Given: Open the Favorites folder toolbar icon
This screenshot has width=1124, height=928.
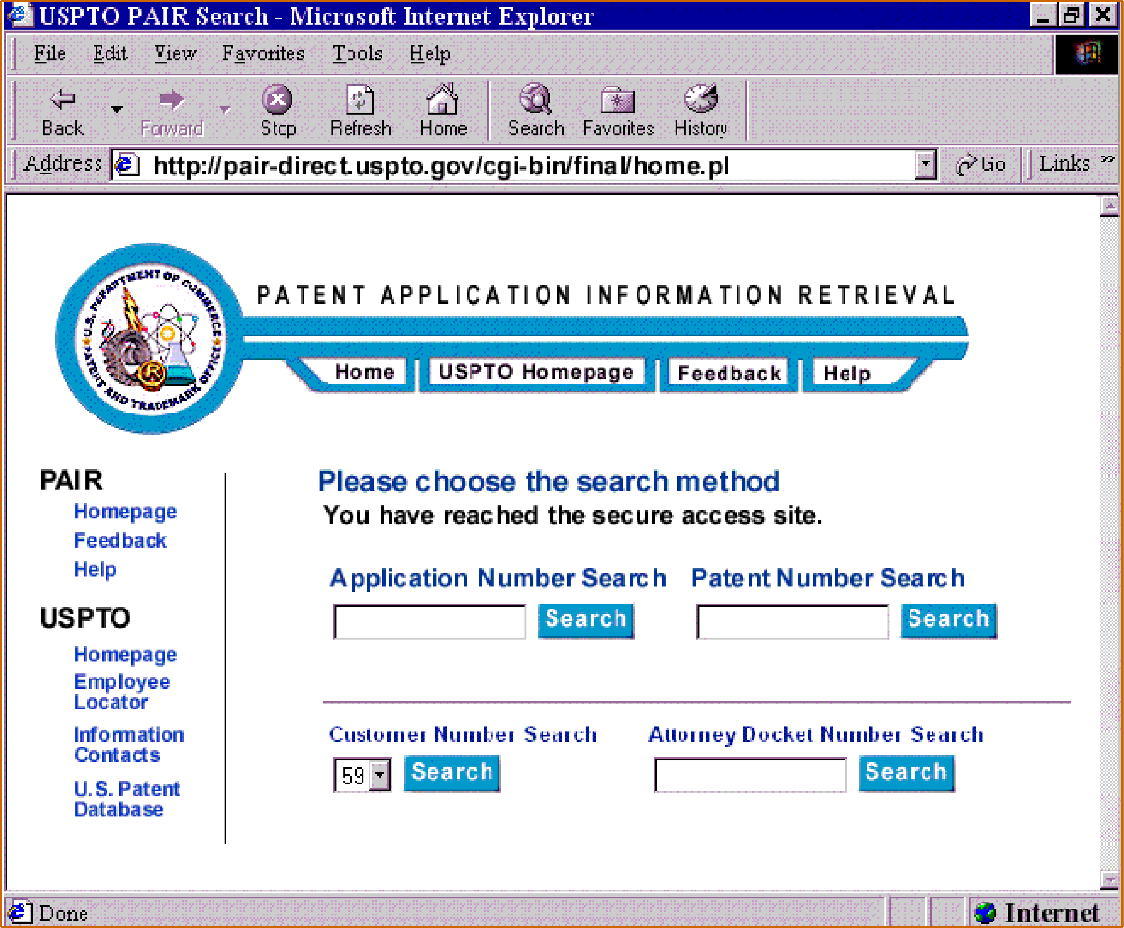Looking at the screenshot, I should click(x=618, y=100).
